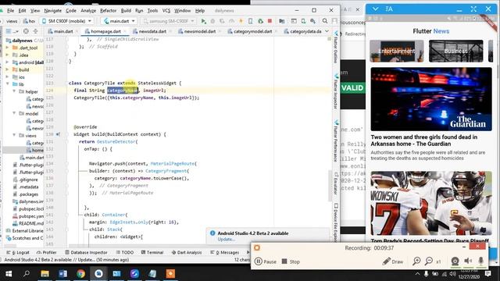The height and width of the screenshot is (281, 500).
Task: Open the Guardian Arkansas news article image
Action: [431, 99]
